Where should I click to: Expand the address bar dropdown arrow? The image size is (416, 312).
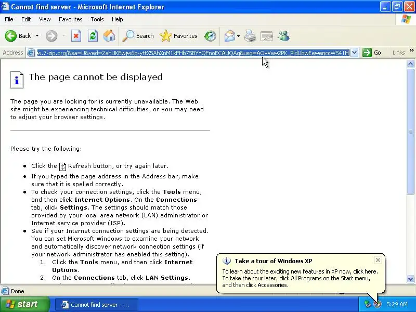point(355,53)
